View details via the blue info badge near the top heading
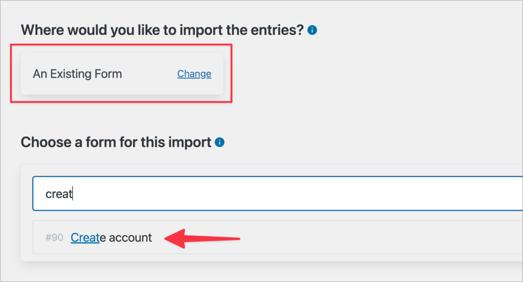This screenshot has width=523, height=282. click(x=312, y=30)
